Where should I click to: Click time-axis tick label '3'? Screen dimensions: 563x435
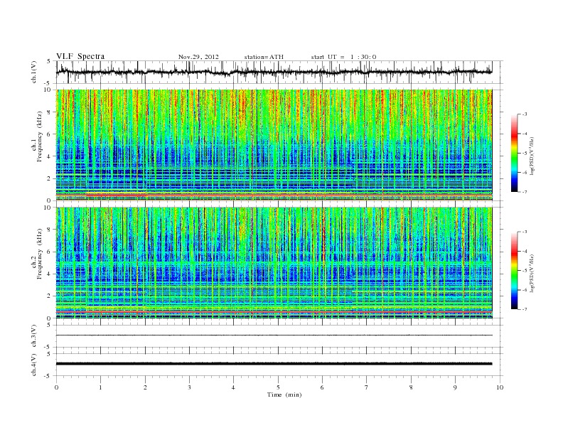click(189, 387)
